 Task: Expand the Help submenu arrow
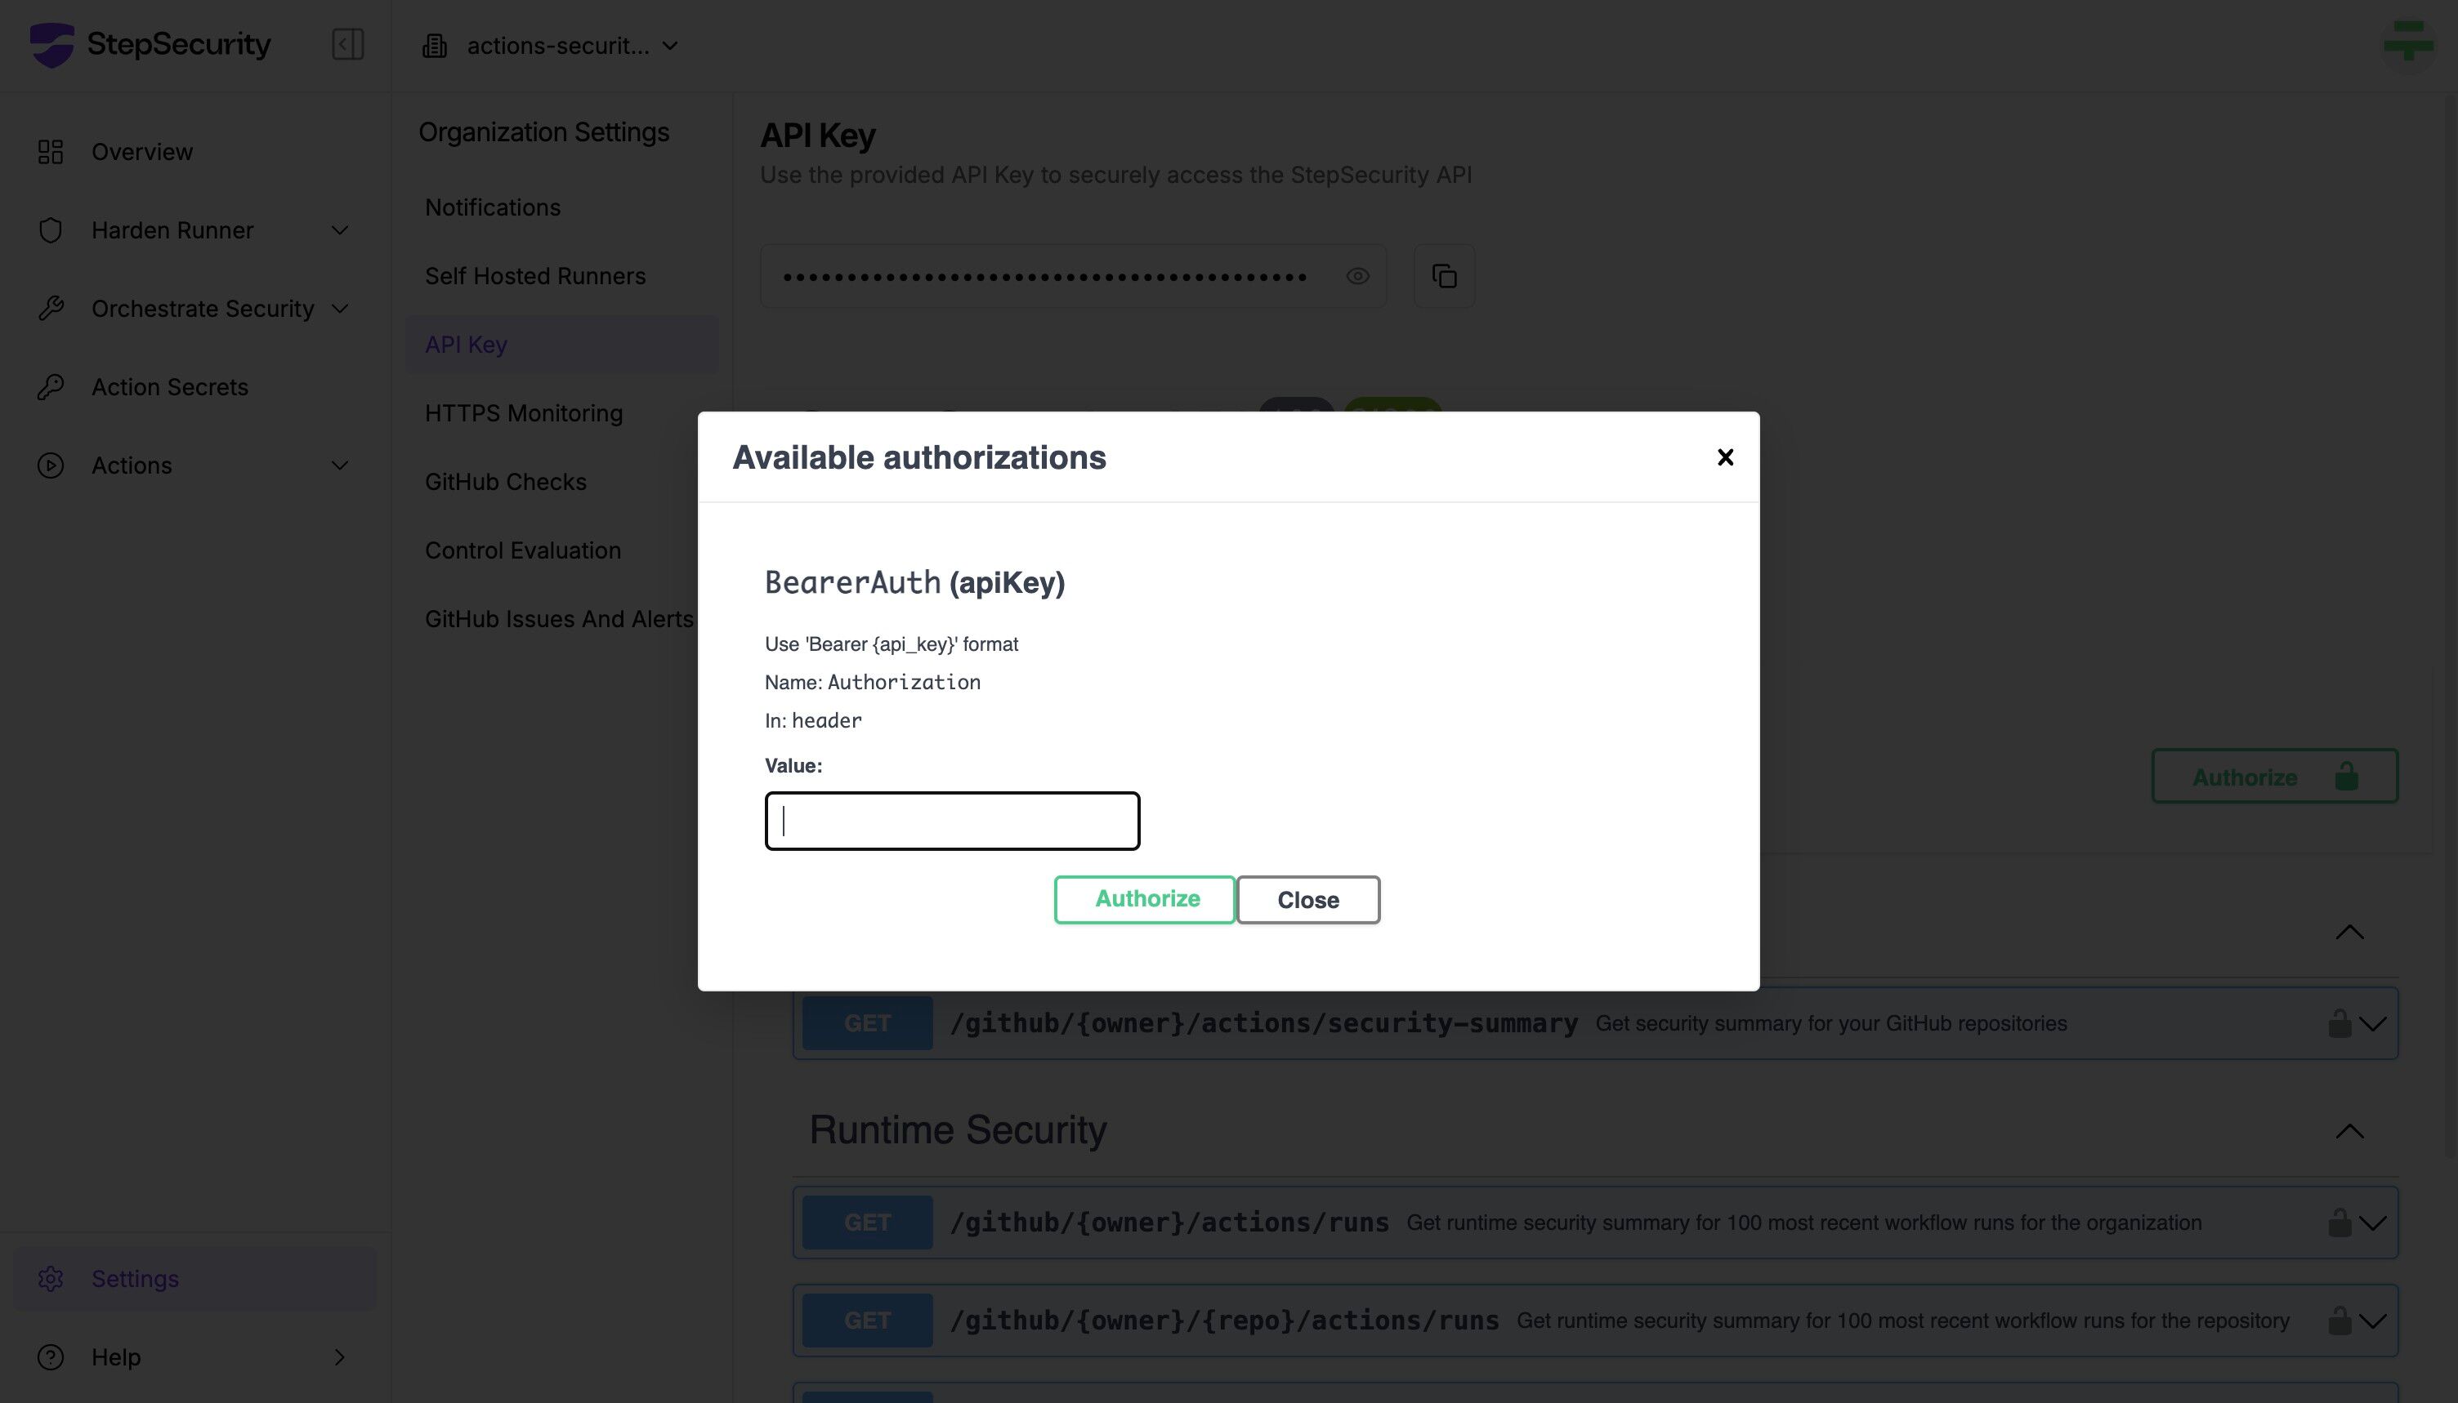pyautogui.click(x=339, y=1356)
